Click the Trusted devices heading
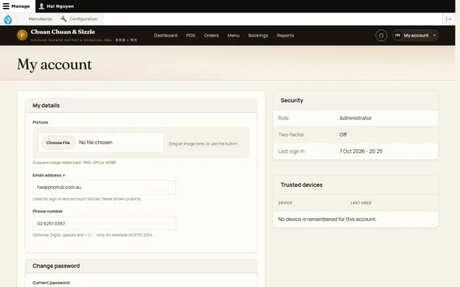The image size is (460, 287). coord(301,185)
